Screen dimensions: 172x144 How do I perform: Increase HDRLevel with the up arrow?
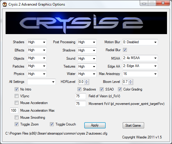click(87, 81)
